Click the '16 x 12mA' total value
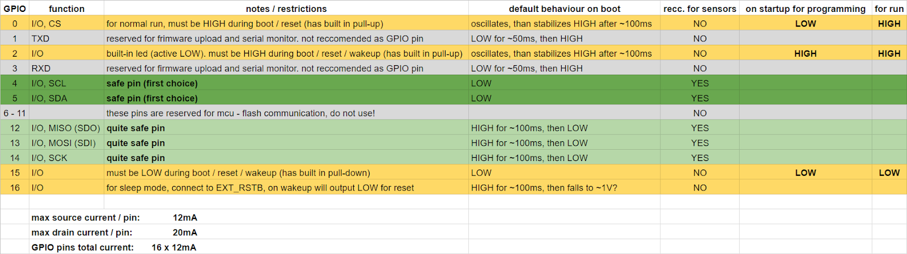 point(174,247)
